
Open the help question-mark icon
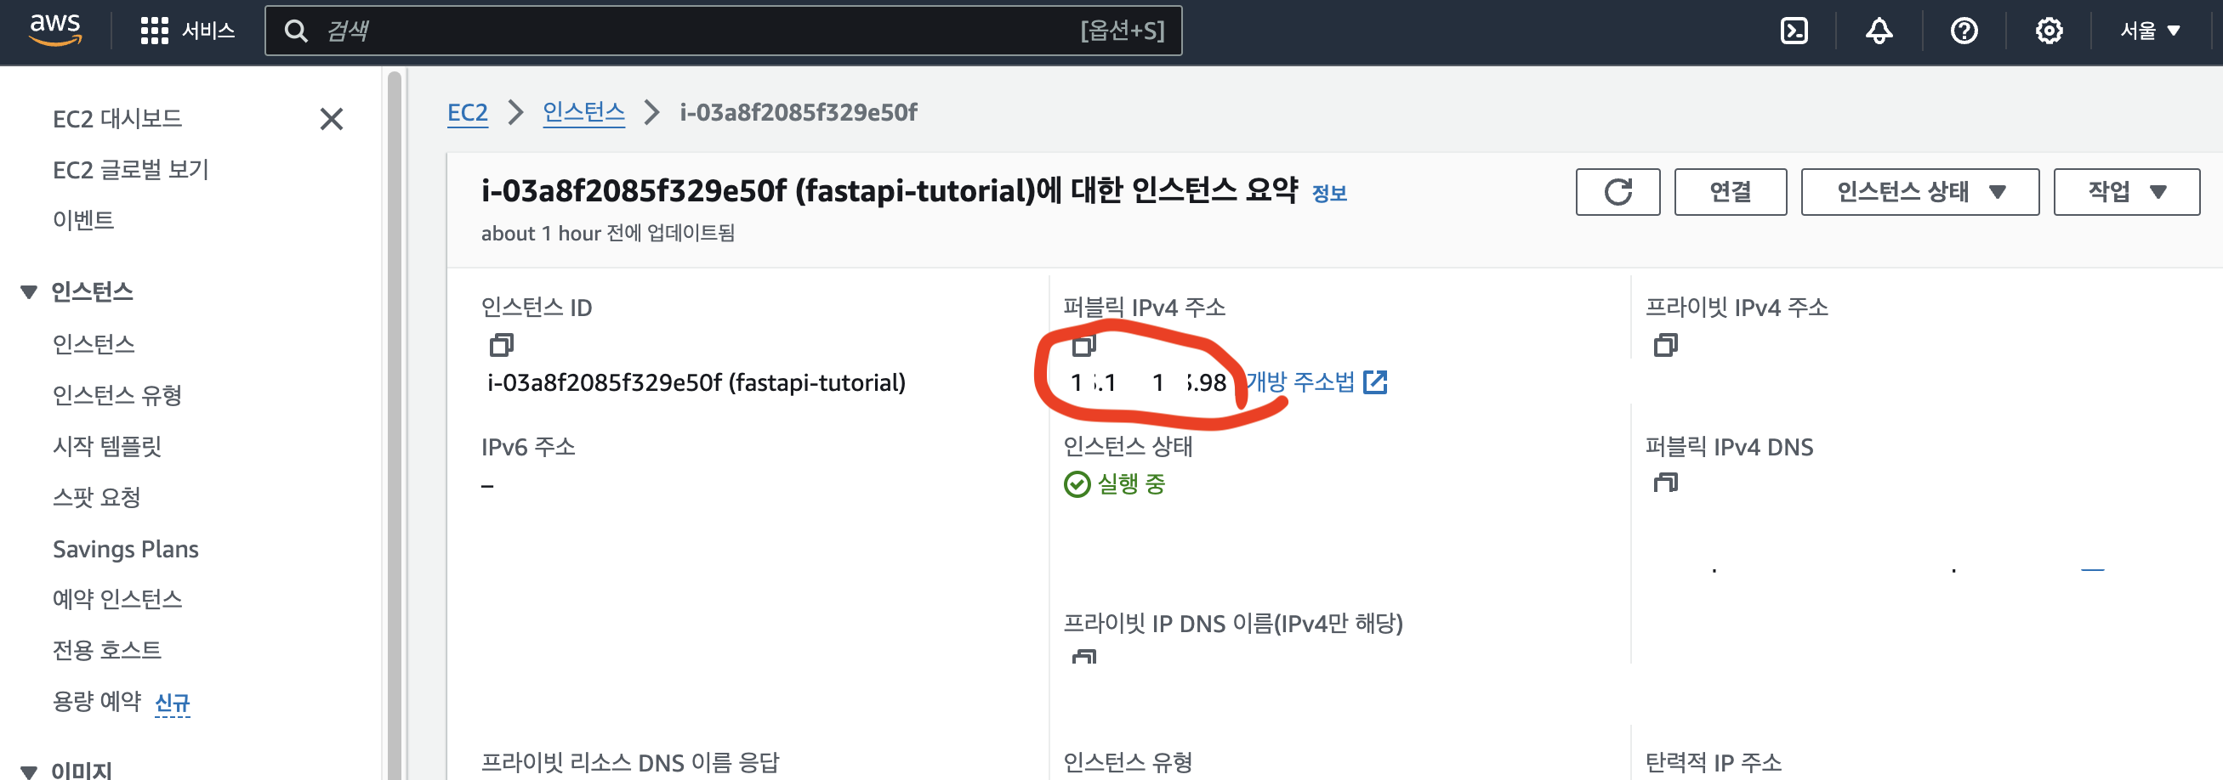point(1964,31)
